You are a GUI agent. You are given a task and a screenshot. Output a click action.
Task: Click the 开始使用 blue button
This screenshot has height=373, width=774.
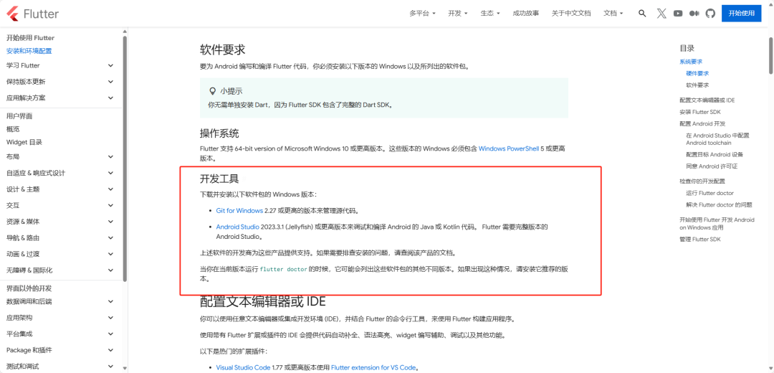tap(742, 14)
